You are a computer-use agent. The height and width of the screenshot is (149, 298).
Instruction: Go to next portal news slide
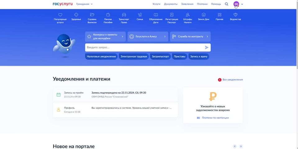click(x=241, y=146)
